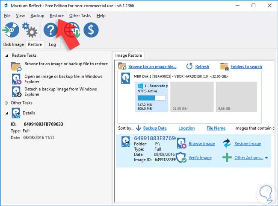Open the Help menu
The image size is (278, 206).
pos(101,16)
